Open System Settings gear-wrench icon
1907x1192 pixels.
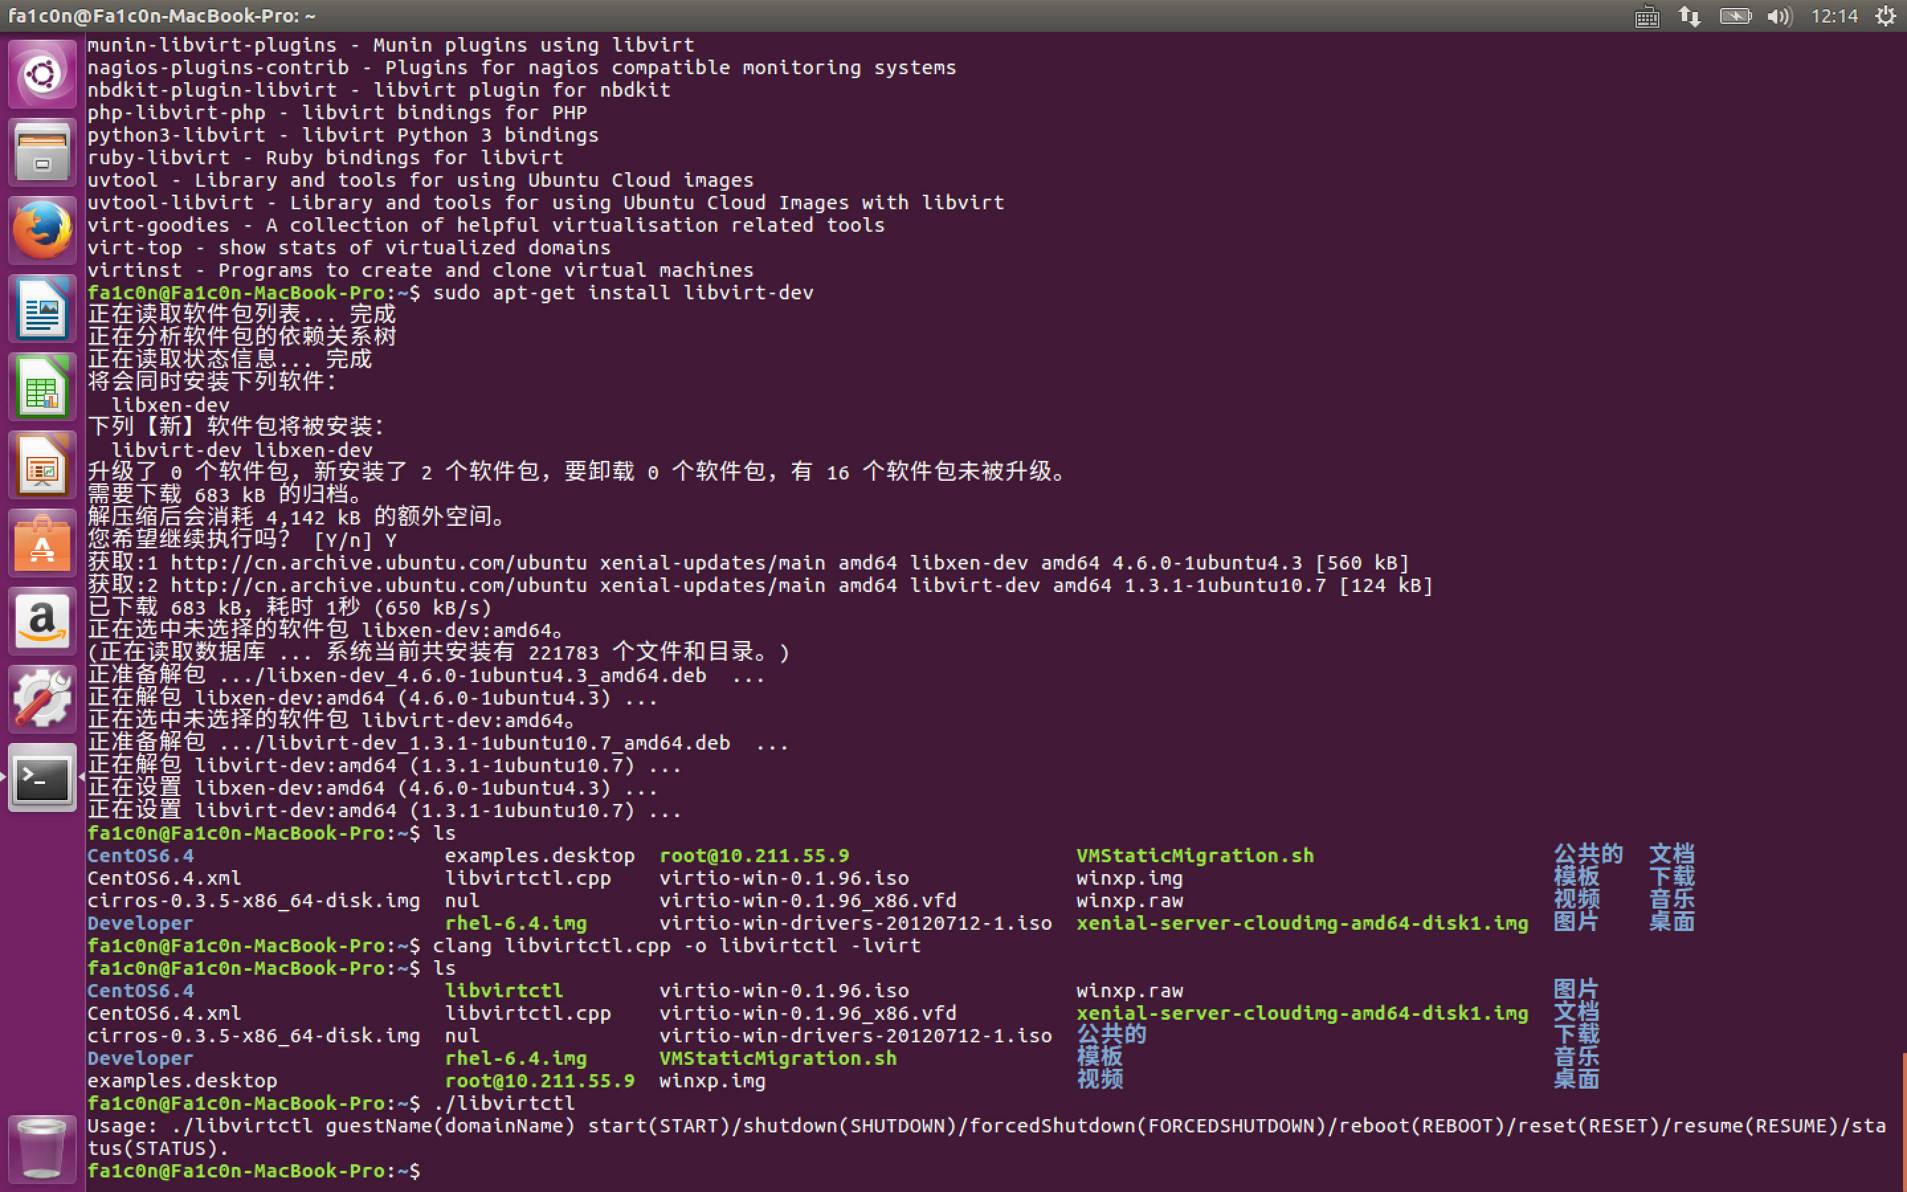(x=42, y=699)
